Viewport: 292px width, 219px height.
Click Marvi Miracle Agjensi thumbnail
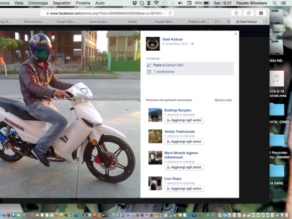point(155,158)
